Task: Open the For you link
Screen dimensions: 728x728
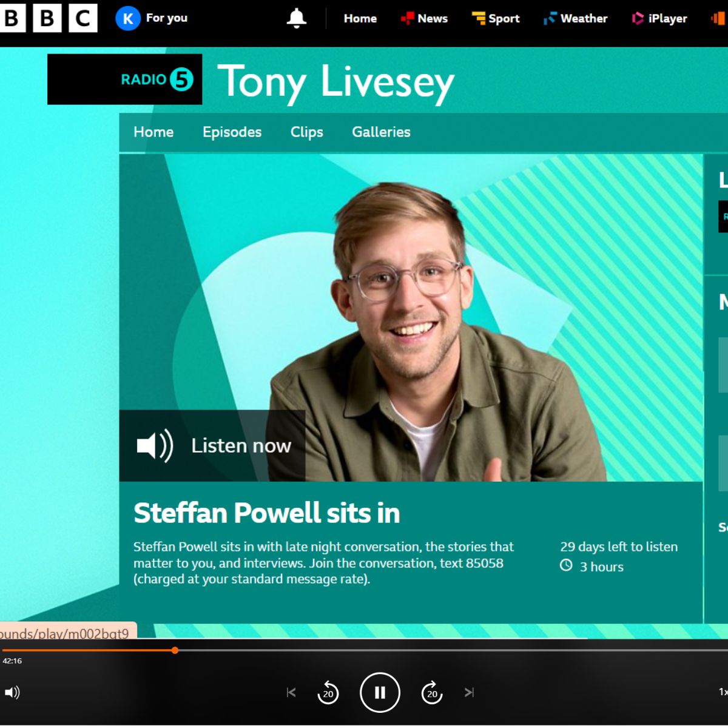Action: click(167, 18)
